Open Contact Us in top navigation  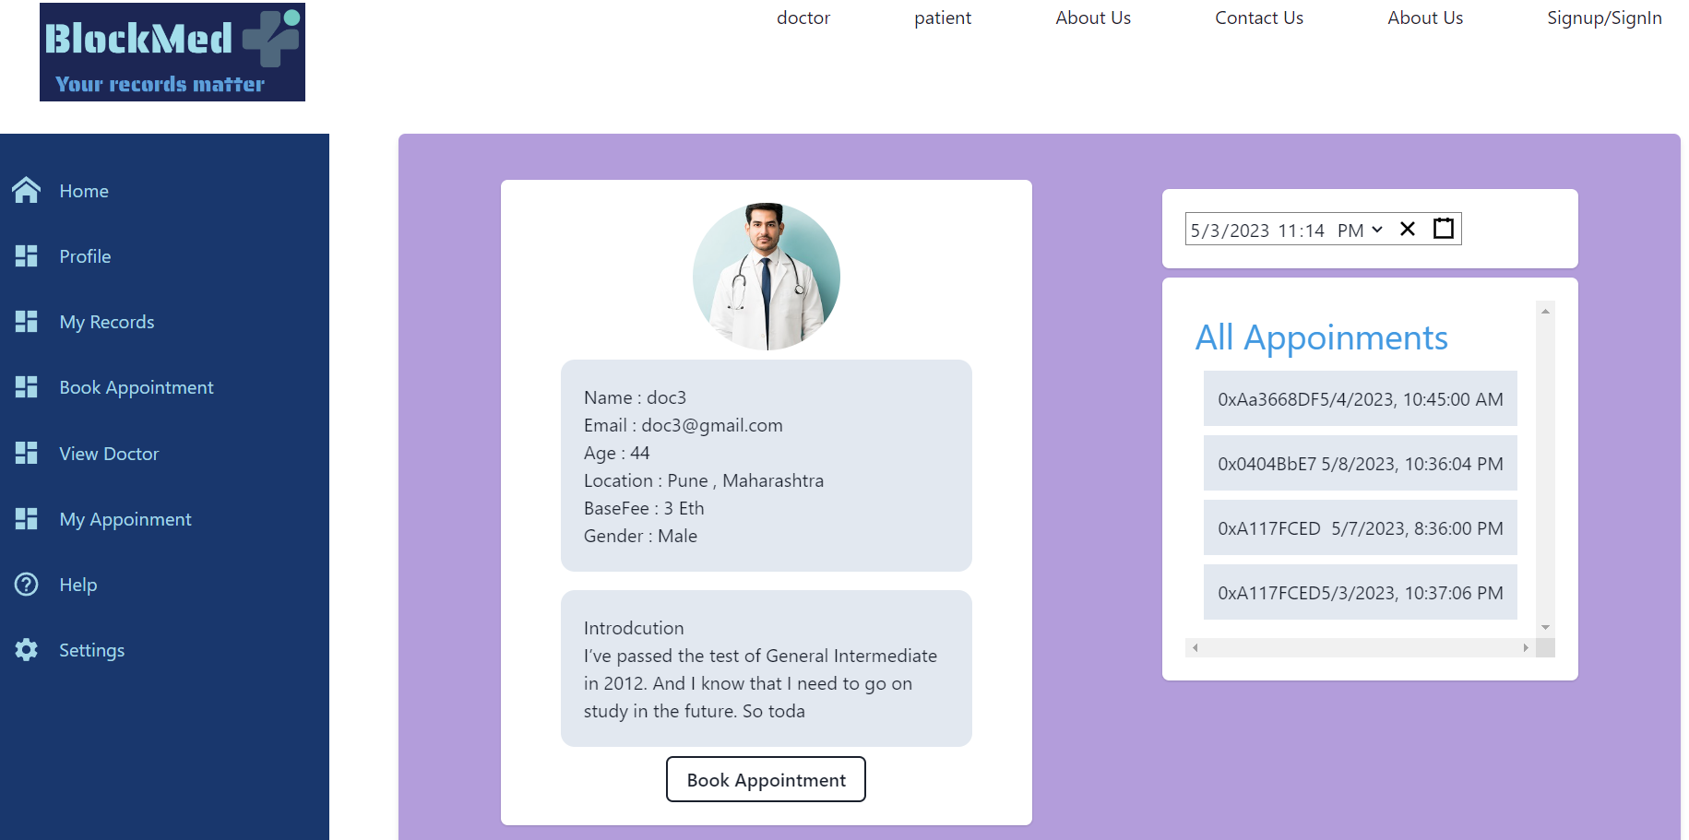tap(1259, 18)
